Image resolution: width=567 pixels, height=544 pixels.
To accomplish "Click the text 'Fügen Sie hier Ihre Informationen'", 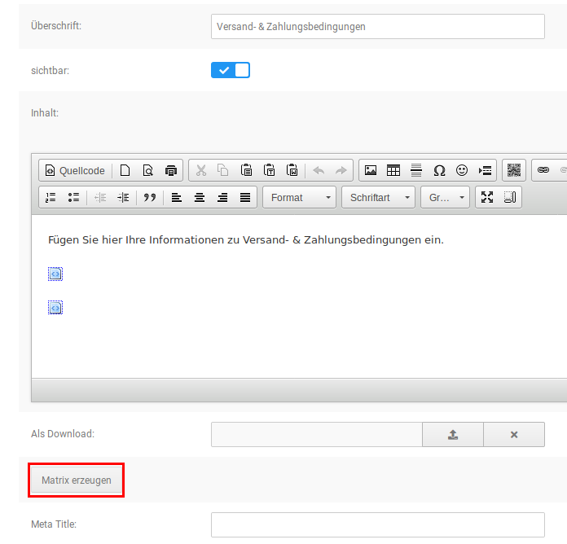I will [x=136, y=240].
